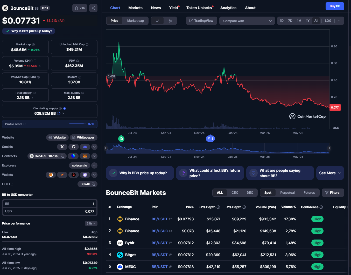Click the star watchlist button showing 21K
This screenshot has height=275, width=351.
[80, 8]
